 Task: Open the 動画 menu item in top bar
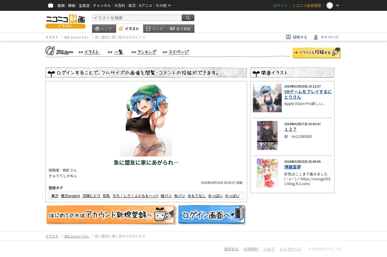(x=61, y=5)
